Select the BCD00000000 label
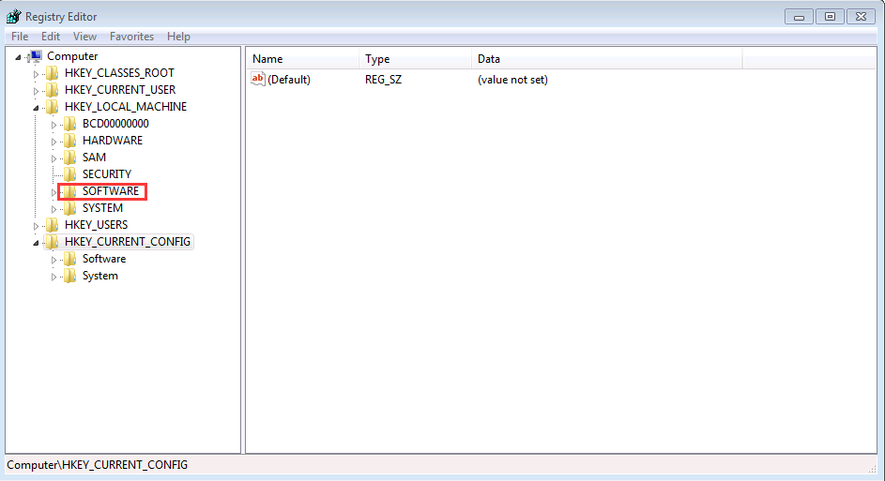 (x=115, y=124)
